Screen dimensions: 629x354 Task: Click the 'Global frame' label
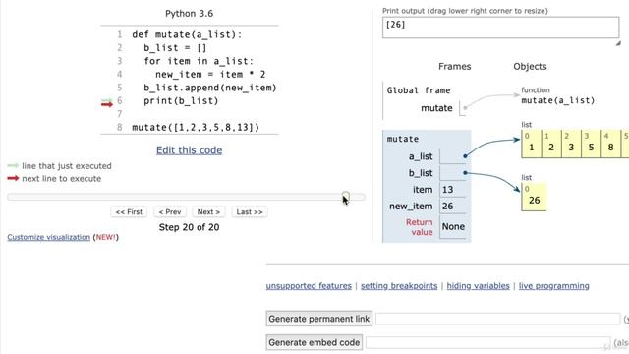coord(419,90)
